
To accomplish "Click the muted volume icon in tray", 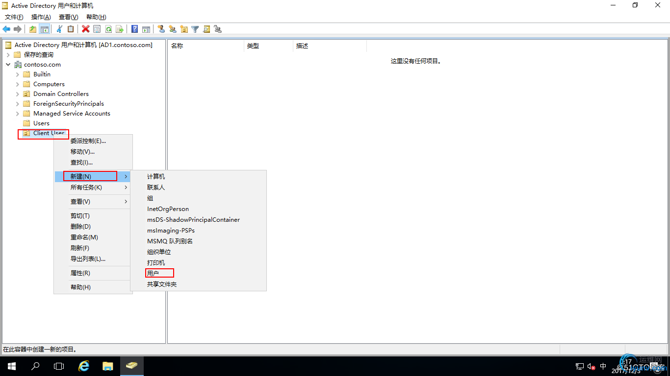I will click(x=591, y=366).
